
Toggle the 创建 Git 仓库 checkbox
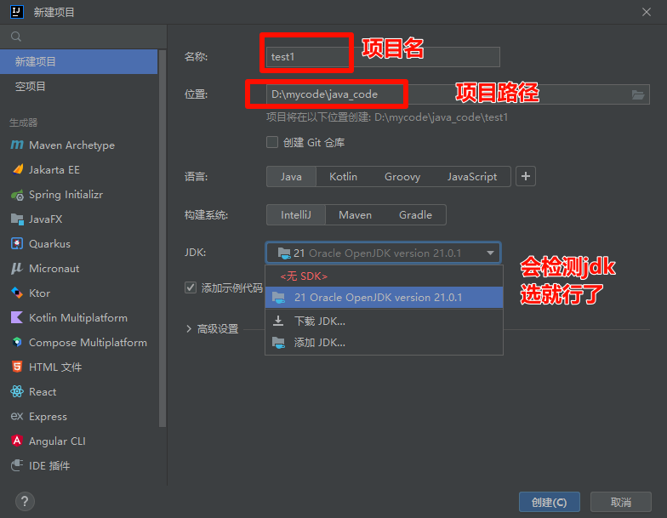click(x=272, y=142)
